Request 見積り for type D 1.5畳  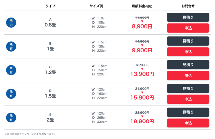188,88
